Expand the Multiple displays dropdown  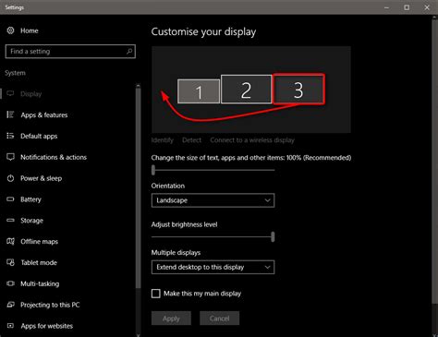[x=213, y=267]
